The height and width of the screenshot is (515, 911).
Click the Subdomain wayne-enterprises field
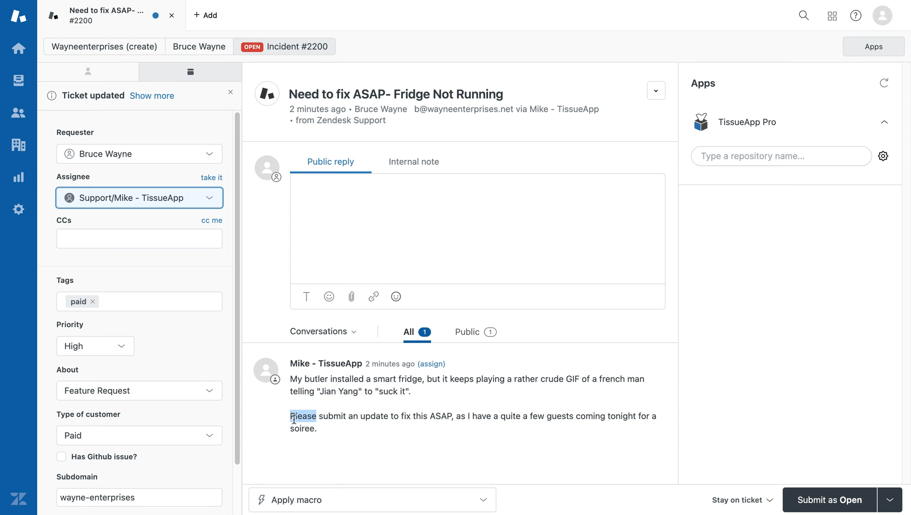click(x=139, y=497)
